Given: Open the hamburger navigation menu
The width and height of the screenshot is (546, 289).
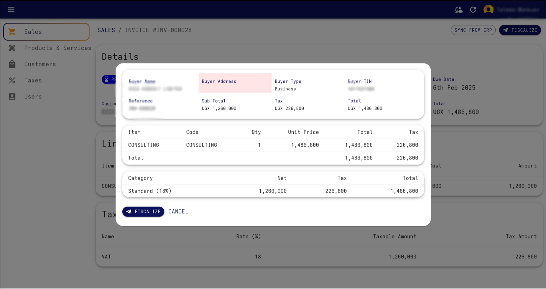Looking at the screenshot, I should coord(11,10).
